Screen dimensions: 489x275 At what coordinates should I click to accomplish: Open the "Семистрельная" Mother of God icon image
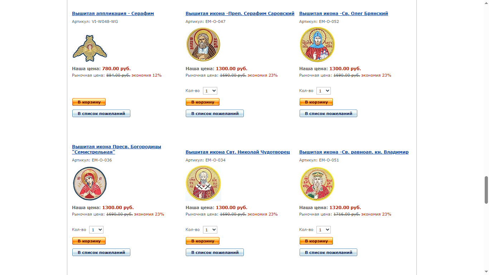(x=90, y=184)
